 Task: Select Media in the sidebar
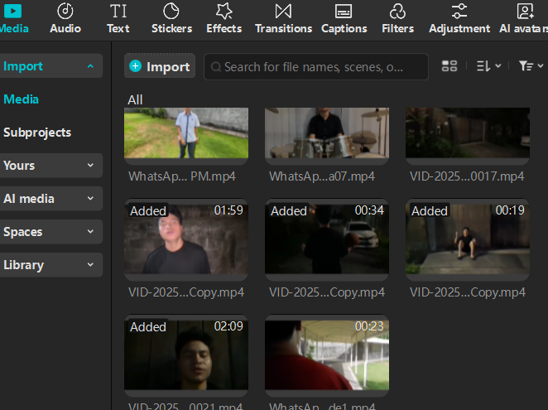click(22, 99)
